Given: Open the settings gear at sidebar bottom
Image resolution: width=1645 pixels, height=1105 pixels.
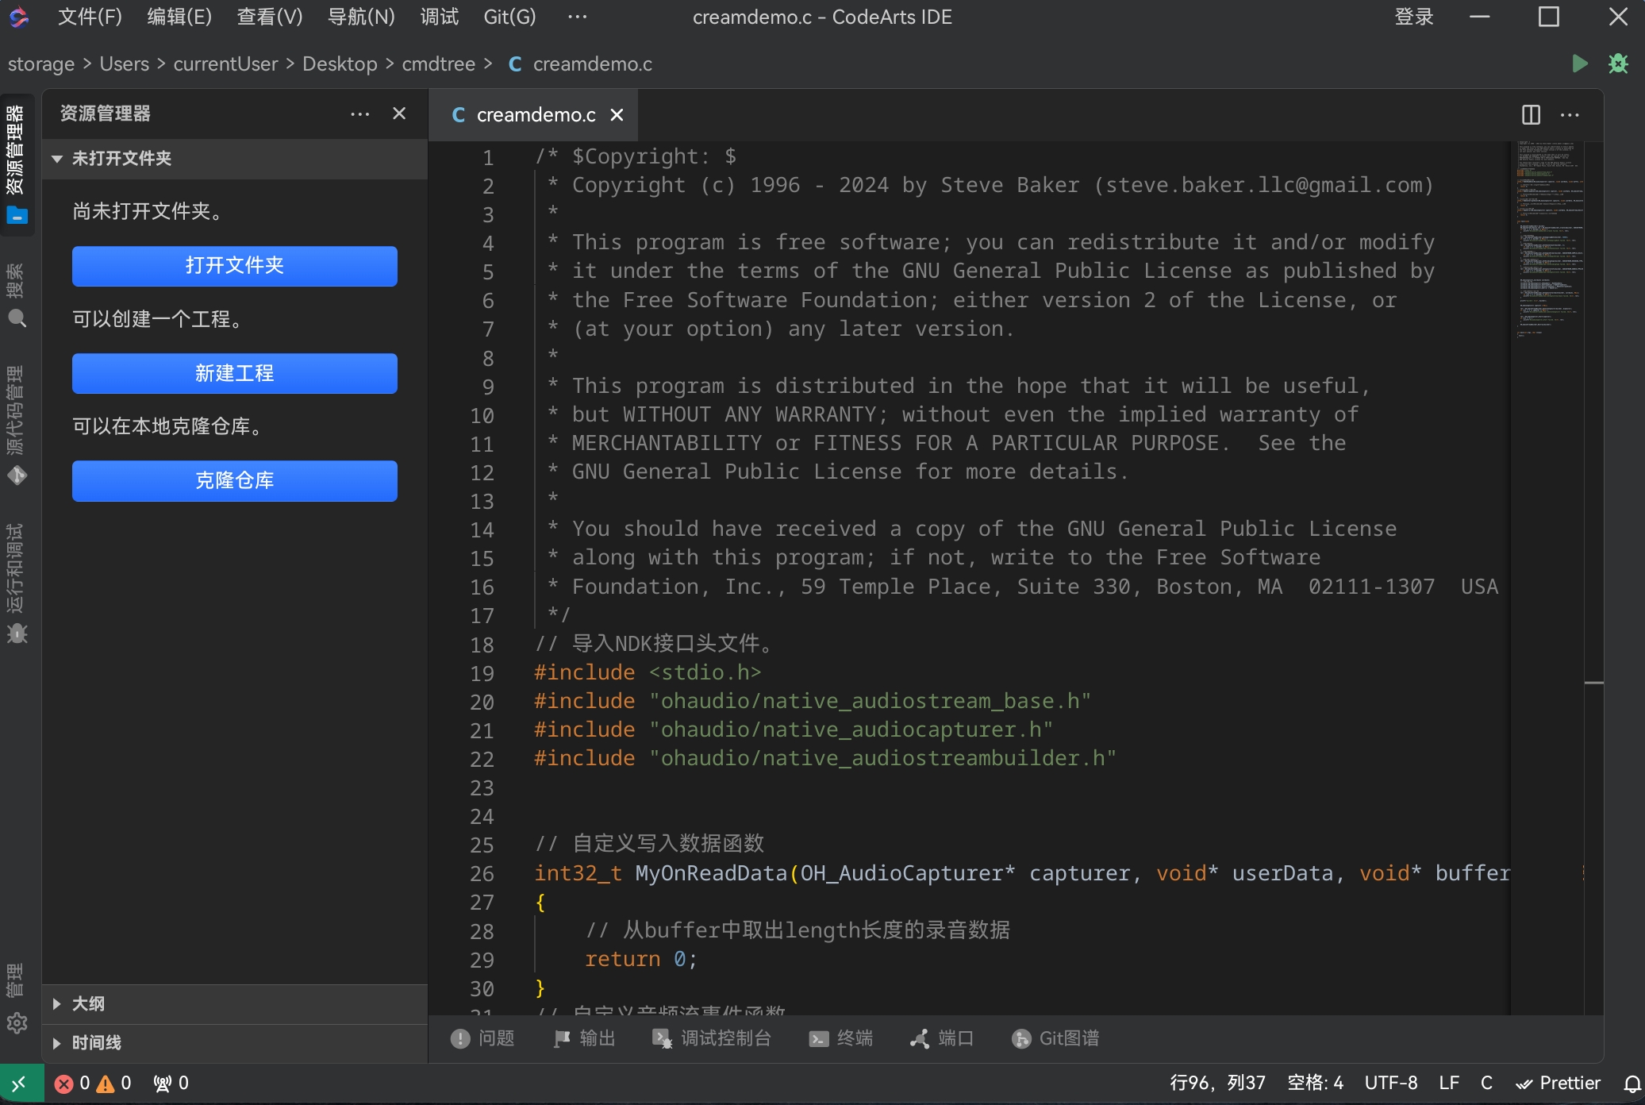Looking at the screenshot, I should [x=17, y=1024].
